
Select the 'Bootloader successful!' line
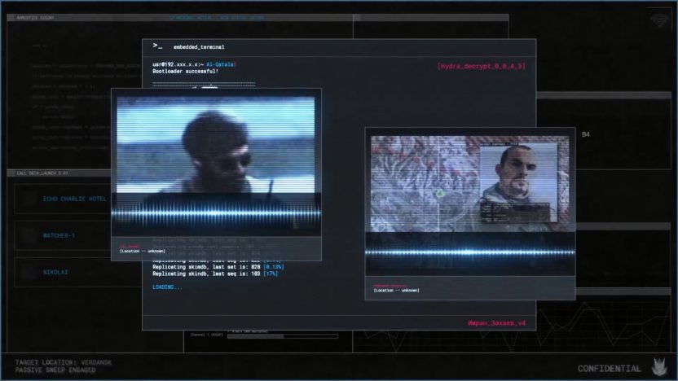pyautogui.click(x=186, y=72)
